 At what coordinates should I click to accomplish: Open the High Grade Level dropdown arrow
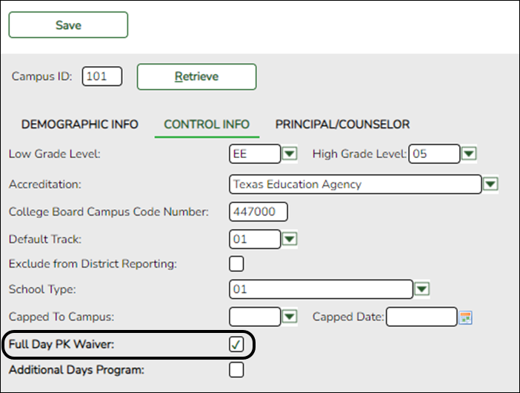coord(469,153)
